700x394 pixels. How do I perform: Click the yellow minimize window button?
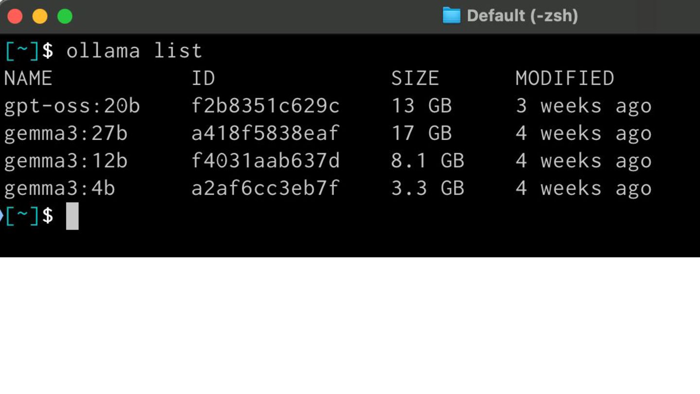(x=40, y=16)
